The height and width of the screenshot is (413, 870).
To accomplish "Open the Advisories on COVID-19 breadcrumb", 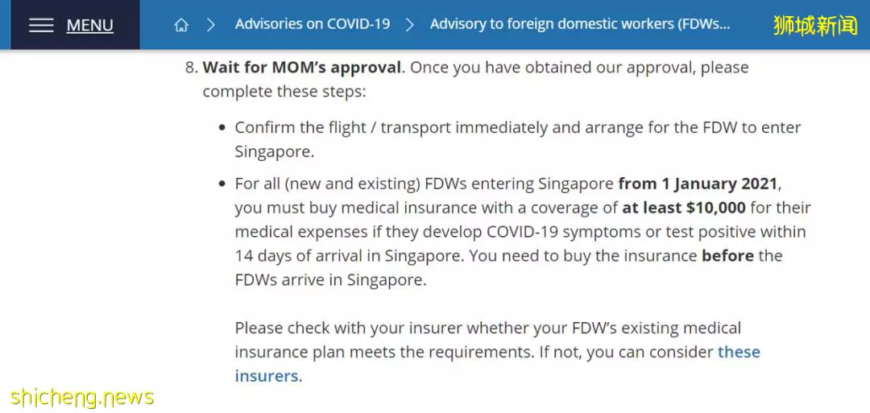I will click(x=313, y=24).
